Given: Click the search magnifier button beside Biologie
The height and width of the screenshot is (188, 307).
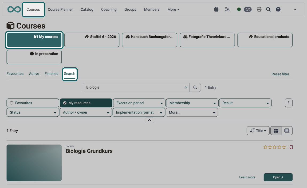Looking at the screenshot, I should coord(195,87).
